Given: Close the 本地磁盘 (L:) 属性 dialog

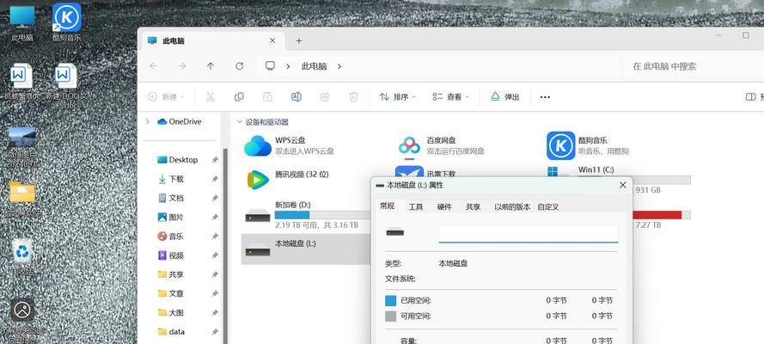Looking at the screenshot, I should [622, 185].
